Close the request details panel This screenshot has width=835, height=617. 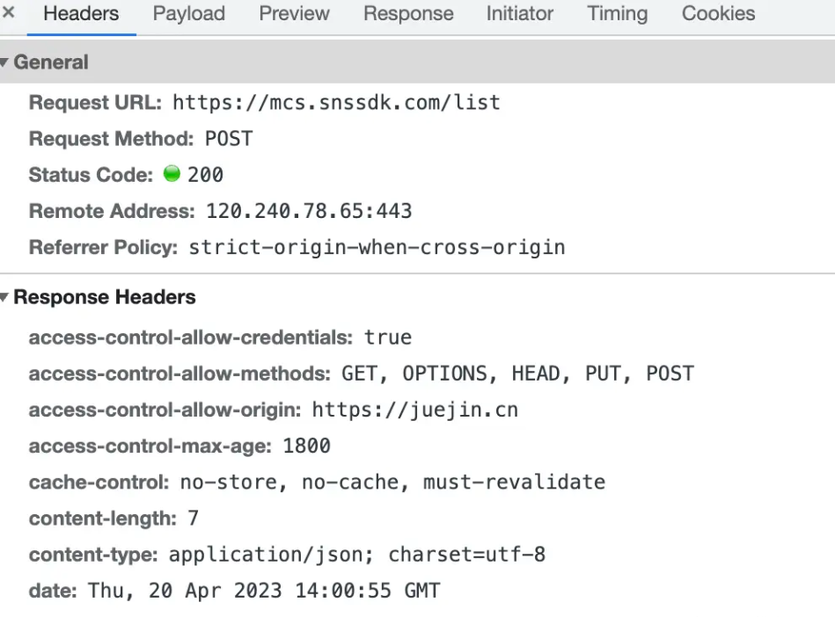9,13
